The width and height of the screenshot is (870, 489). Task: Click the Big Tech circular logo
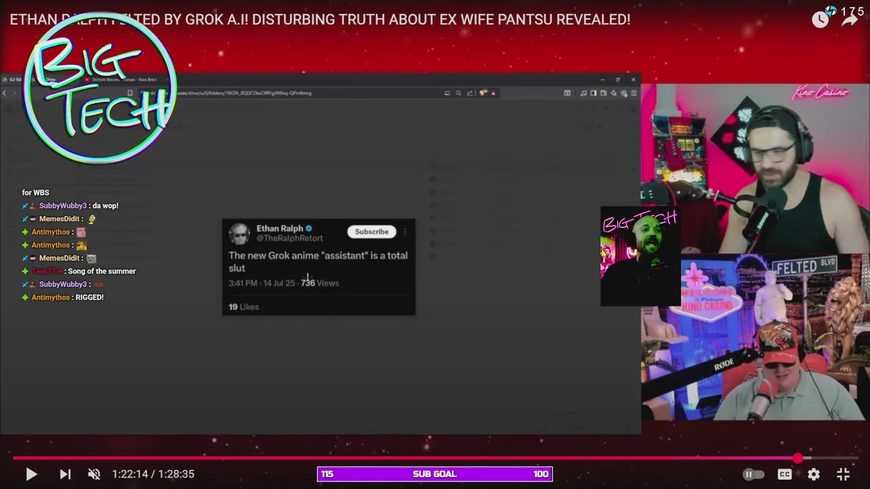click(101, 88)
